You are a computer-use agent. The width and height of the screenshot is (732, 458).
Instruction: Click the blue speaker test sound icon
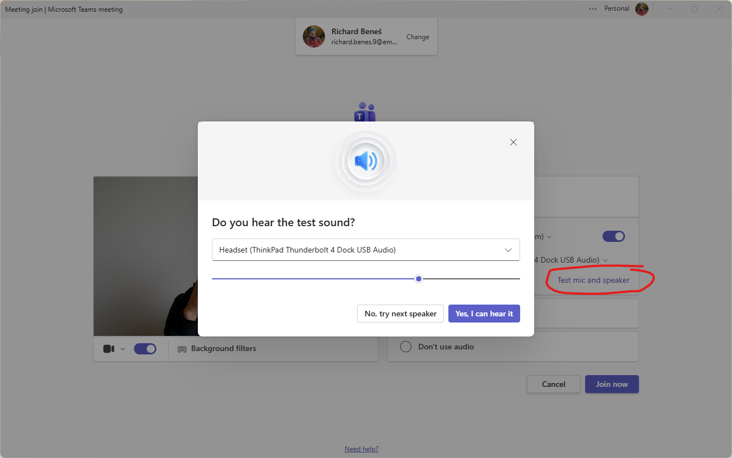pos(365,161)
